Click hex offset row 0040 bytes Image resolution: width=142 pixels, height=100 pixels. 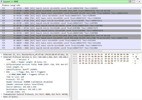[x=96, y=63]
